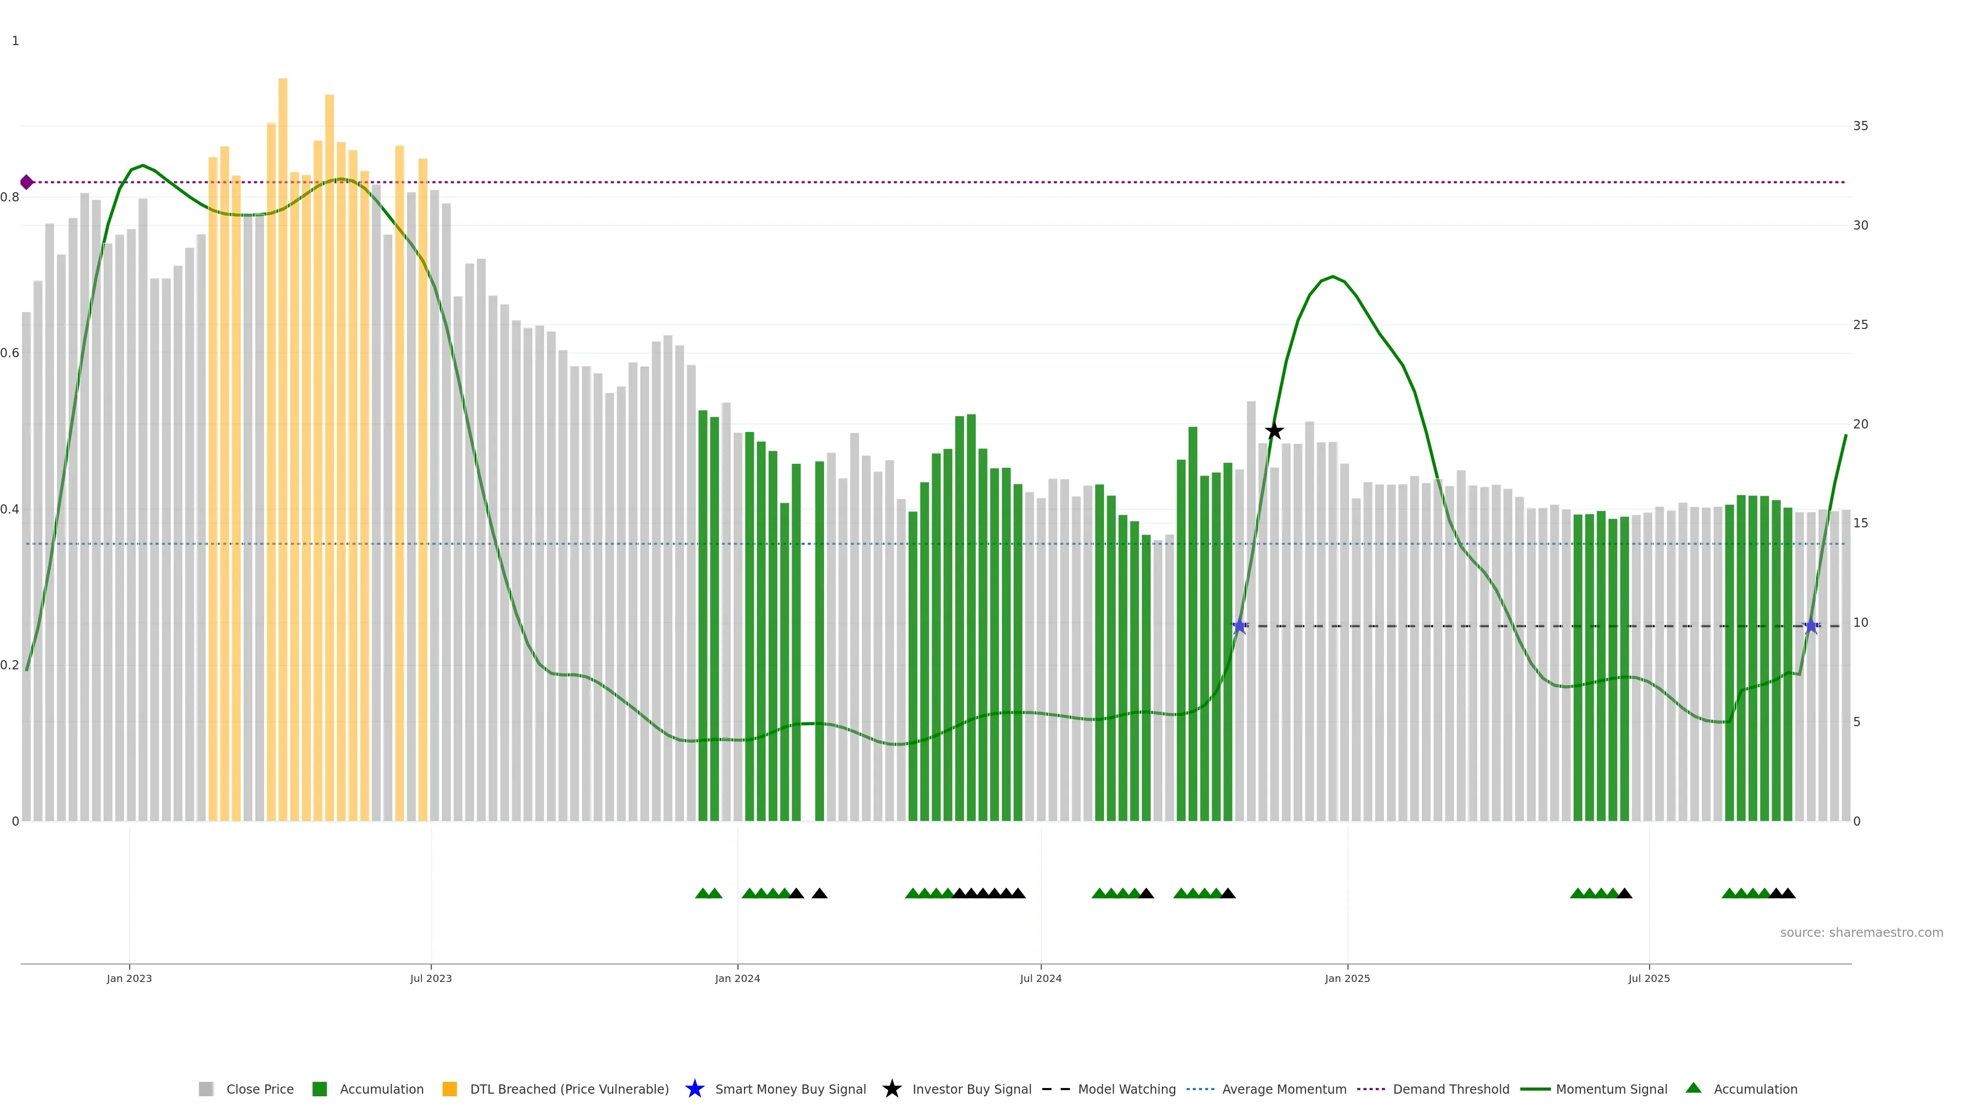Screen dimensions: 1969x1107
Task: Click the green triangle icon in the legend
Action: tap(1693, 1089)
